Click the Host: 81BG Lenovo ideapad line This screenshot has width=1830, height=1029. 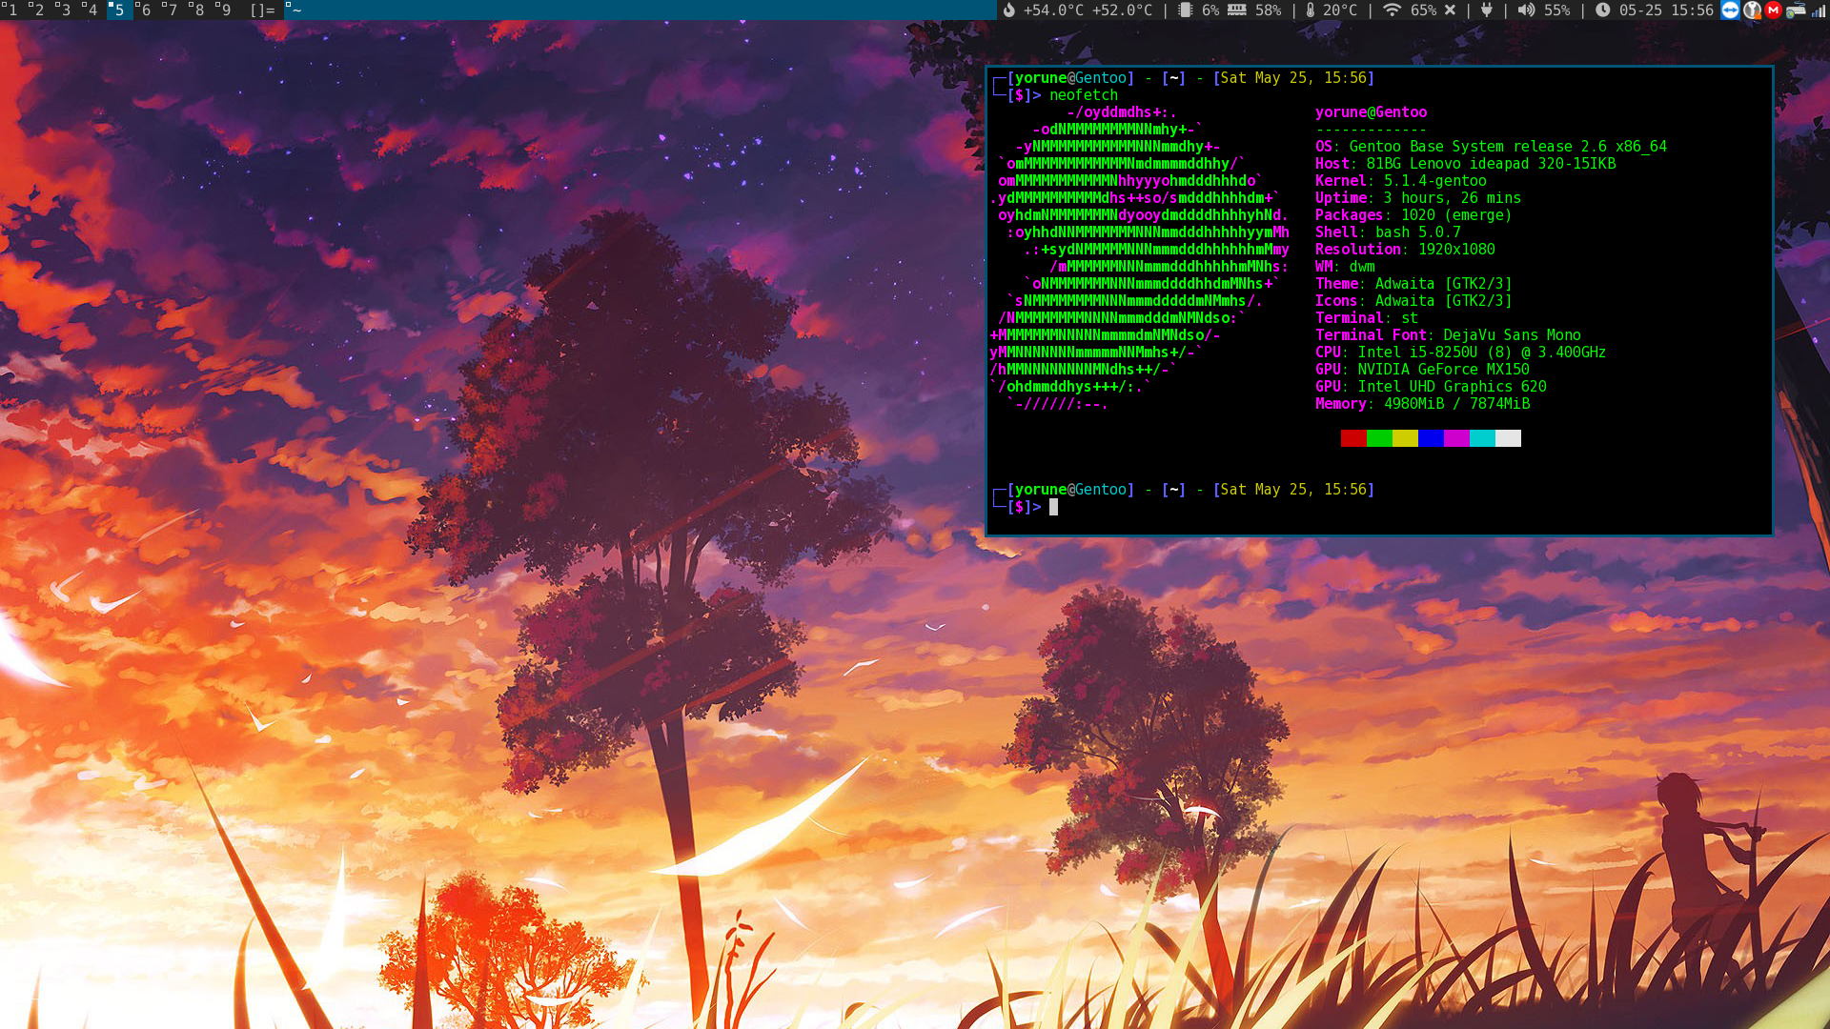click(1466, 164)
